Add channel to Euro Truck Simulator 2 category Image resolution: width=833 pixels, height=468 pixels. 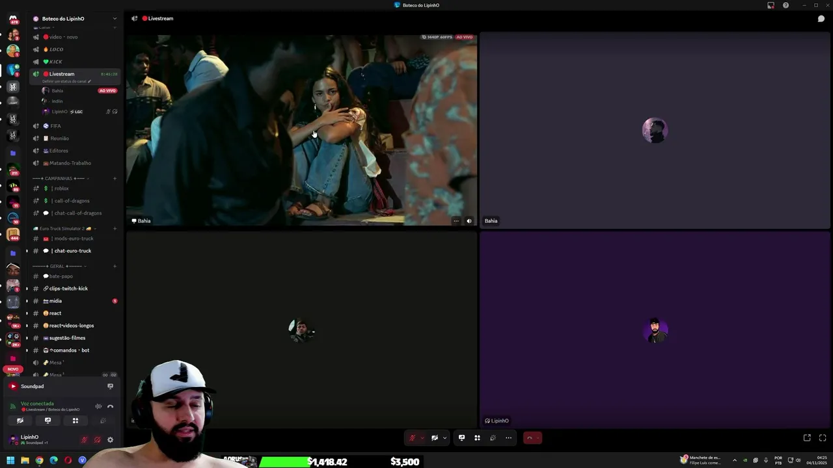click(x=115, y=229)
